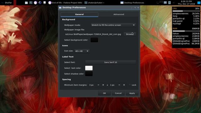Click the simplescreenrec 218MiB RAM row
Image resolution: width=201 pixels, height=113 pixels.
pos(186,36)
